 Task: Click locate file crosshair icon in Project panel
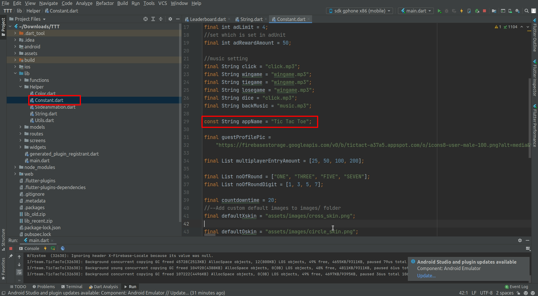coord(146,19)
